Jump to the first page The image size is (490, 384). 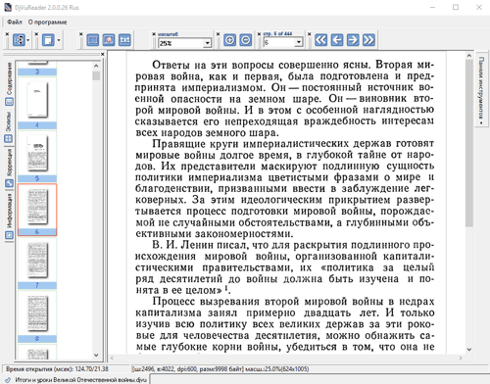tap(320, 40)
